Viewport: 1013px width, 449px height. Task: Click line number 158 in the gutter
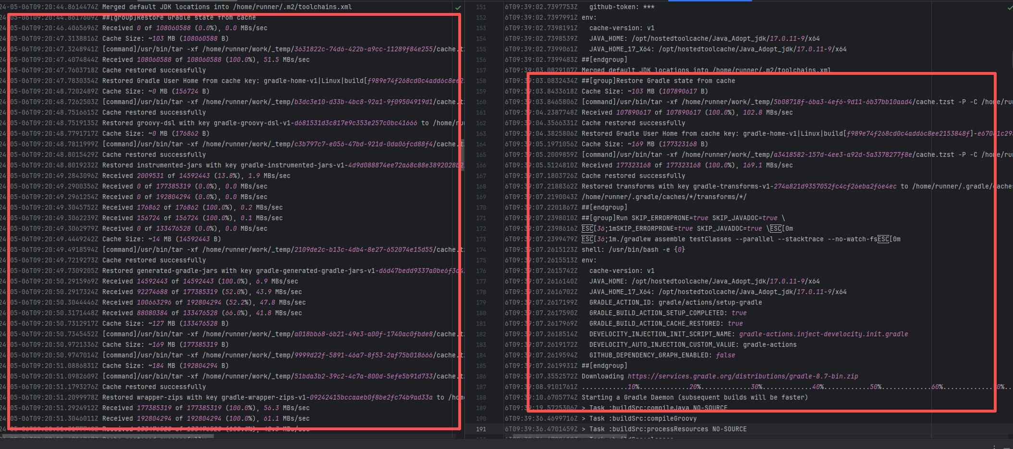(481, 81)
